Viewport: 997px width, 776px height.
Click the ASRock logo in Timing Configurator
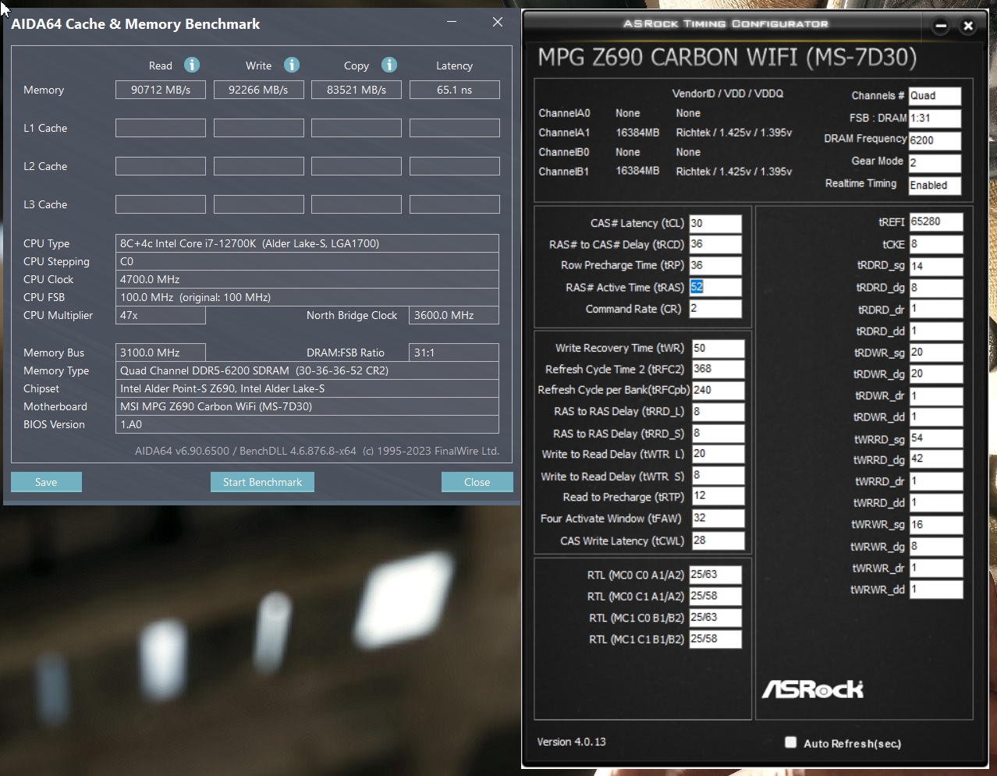point(812,689)
